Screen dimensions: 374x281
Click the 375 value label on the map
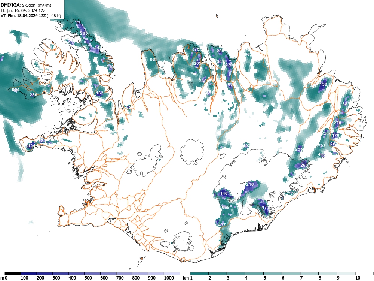pyautogui.click(x=196, y=49)
